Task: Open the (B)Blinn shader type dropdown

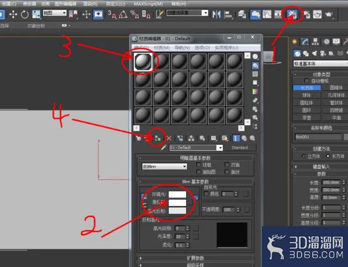Action: pos(164,167)
